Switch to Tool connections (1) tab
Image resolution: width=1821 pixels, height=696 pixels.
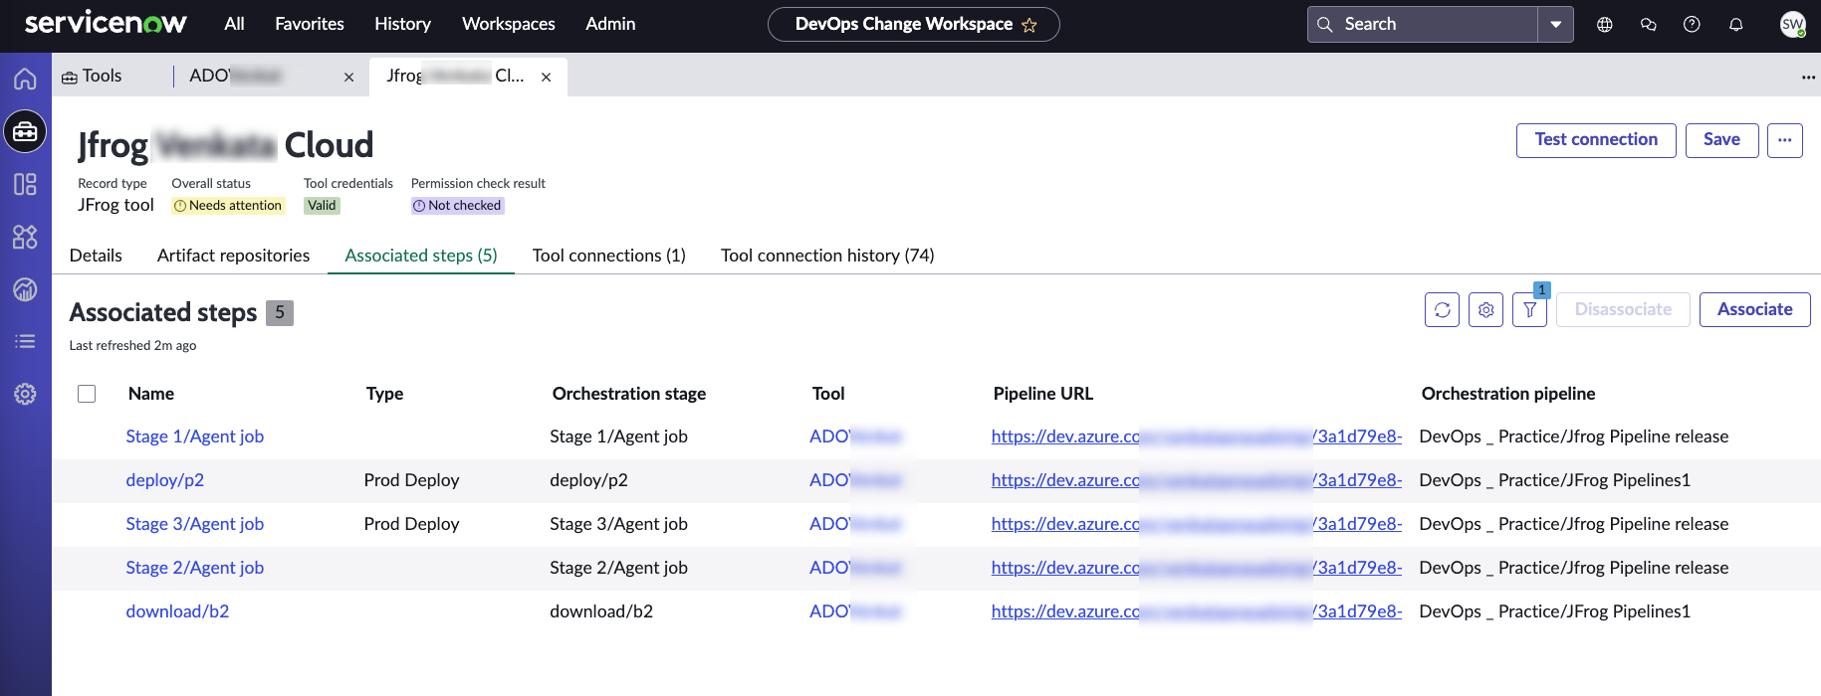point(609,256)
